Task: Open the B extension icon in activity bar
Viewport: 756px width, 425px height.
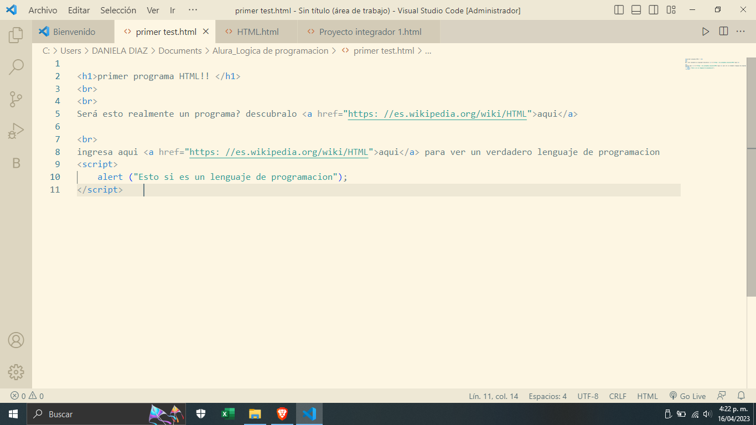Action: tap(16, 163)
